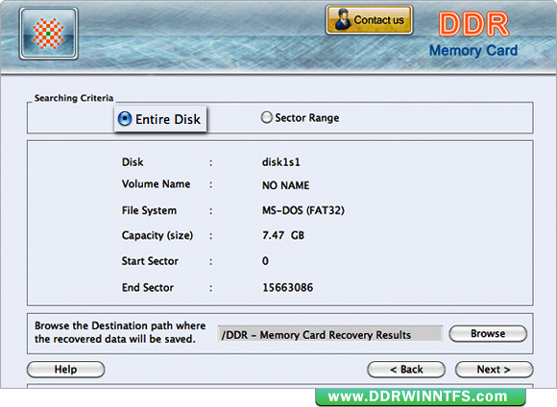Click the Searching Criteria group label
The image size is (557, 407).
tap(74, 98)
